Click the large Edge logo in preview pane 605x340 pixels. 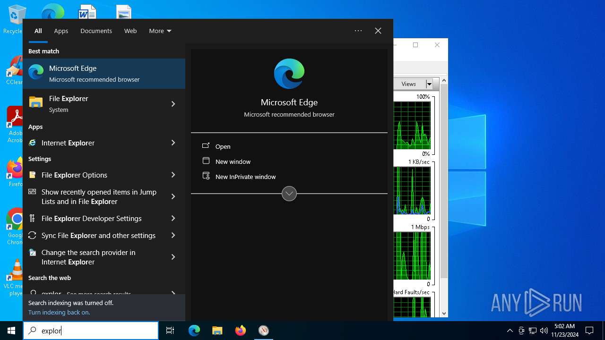[x=289, y=74]
